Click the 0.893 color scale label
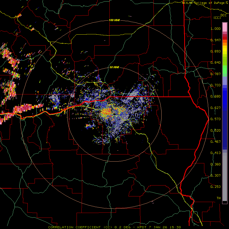The height and width of the screenshot is (229, 229). (x=216, y=51)
